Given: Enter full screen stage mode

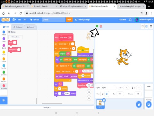Looking at the screenshot, I should coord(151,26).
